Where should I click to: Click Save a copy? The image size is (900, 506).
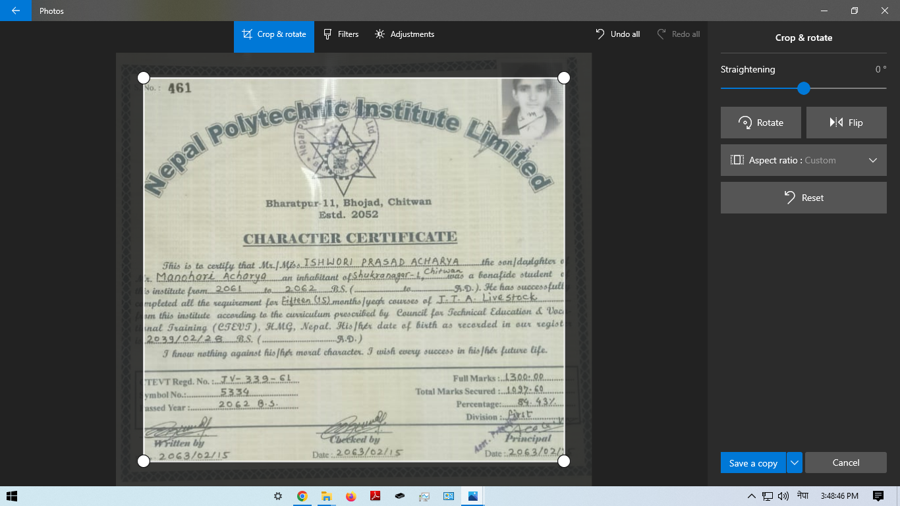753,463
